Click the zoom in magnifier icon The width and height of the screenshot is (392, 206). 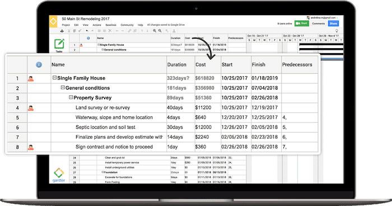pyautogui.click(x=155, y=31)
